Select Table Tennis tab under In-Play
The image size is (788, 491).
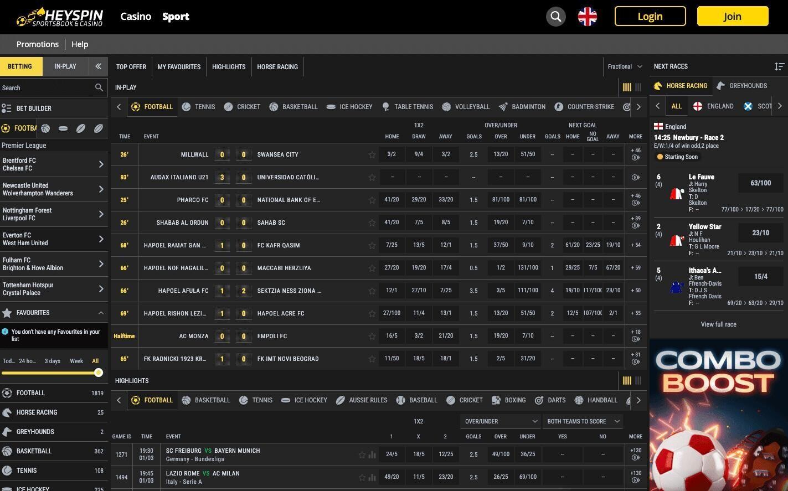point(408,107)
